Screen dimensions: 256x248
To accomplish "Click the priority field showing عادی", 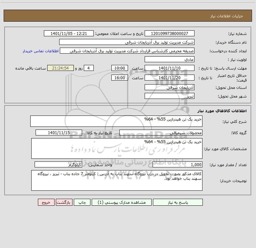I will [x=170, y=59].
